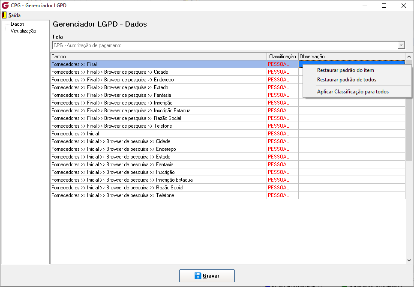Click the Campo column header
Viewport: 414px width, 287px height.
point(159,57)
